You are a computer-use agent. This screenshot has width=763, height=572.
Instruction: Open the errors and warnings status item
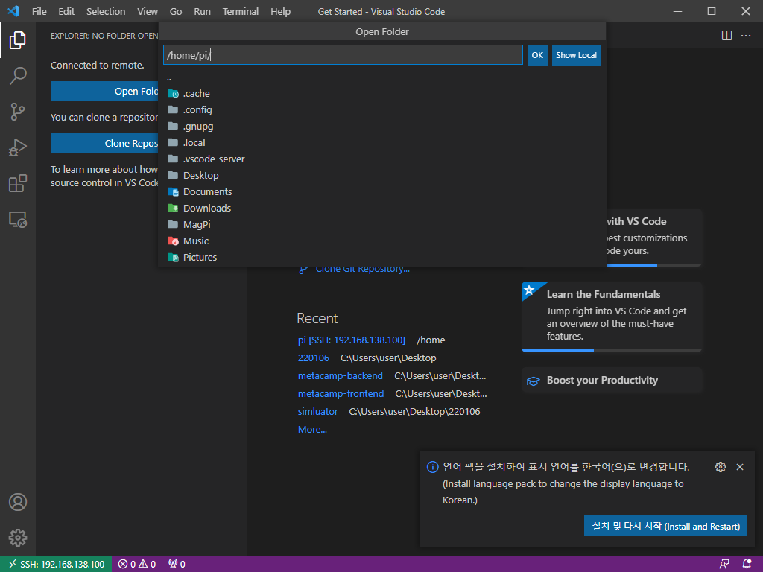coord(137,564)
